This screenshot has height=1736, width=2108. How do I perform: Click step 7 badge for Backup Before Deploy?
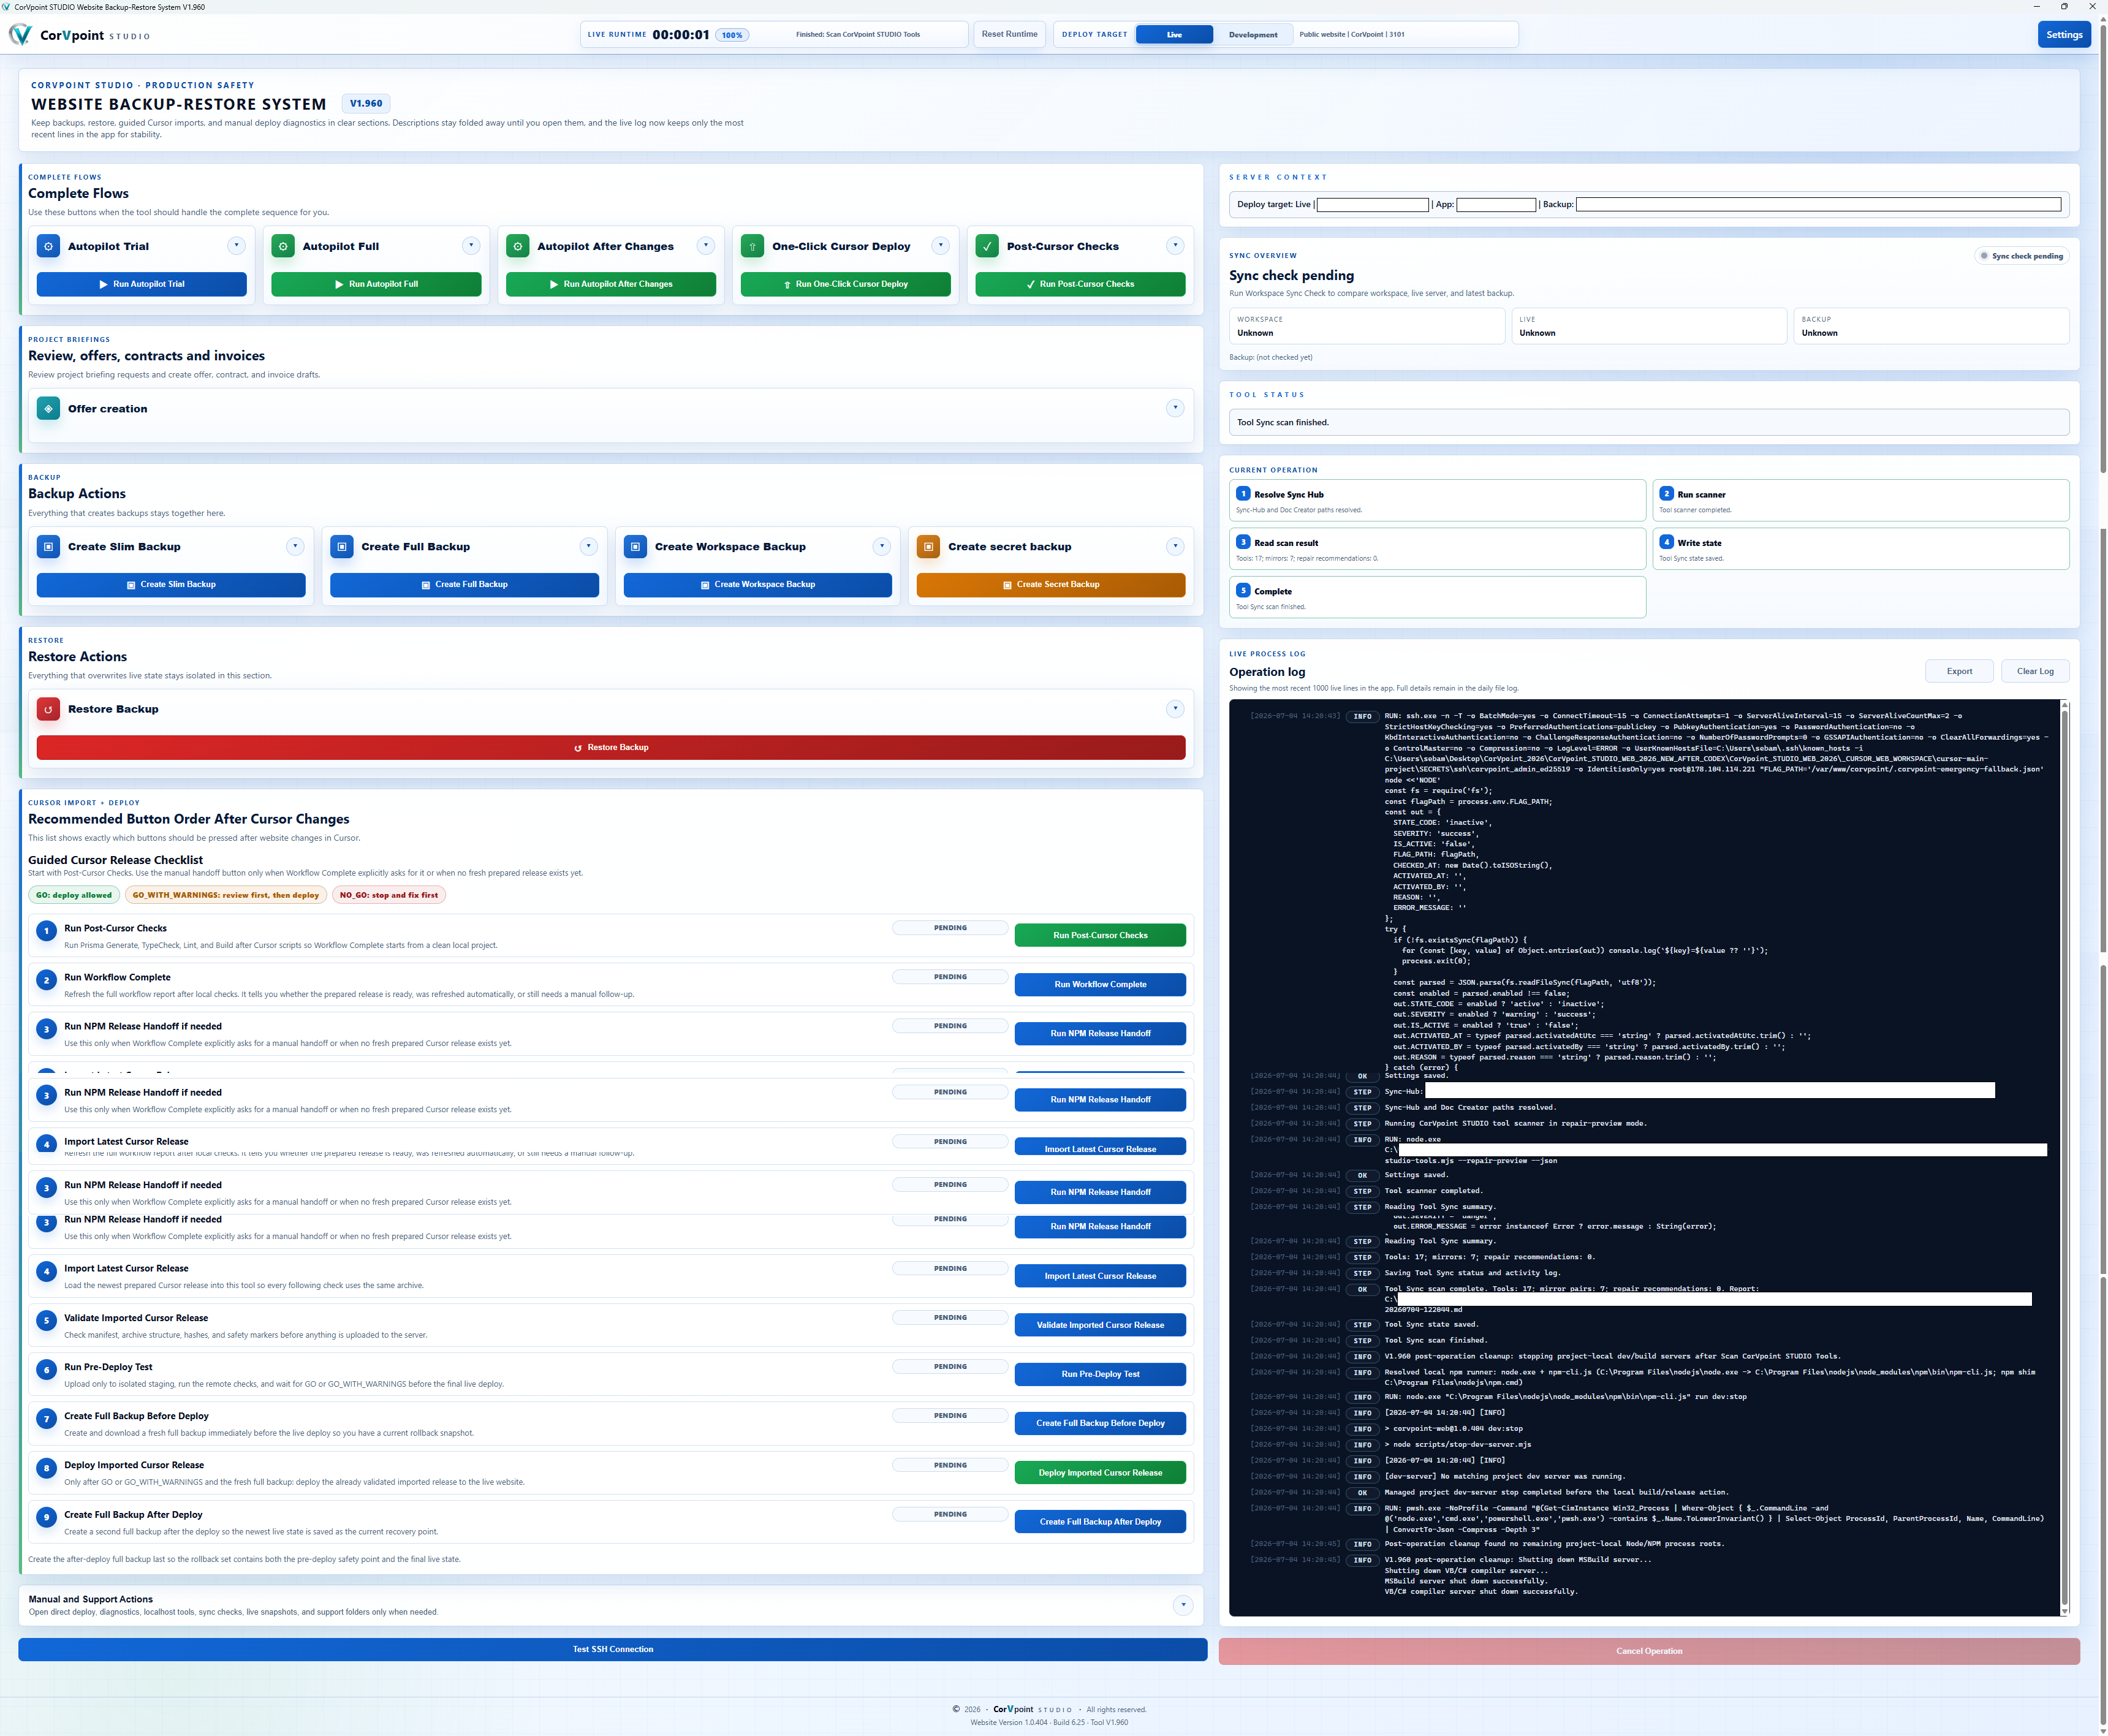[x=46, y=1419]
